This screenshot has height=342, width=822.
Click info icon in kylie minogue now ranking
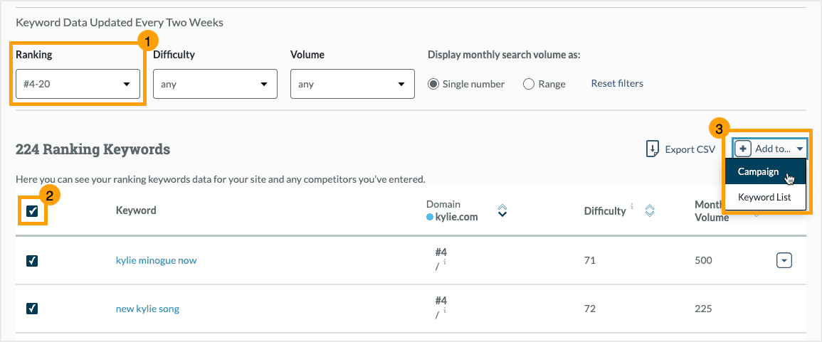pos(445,262)
